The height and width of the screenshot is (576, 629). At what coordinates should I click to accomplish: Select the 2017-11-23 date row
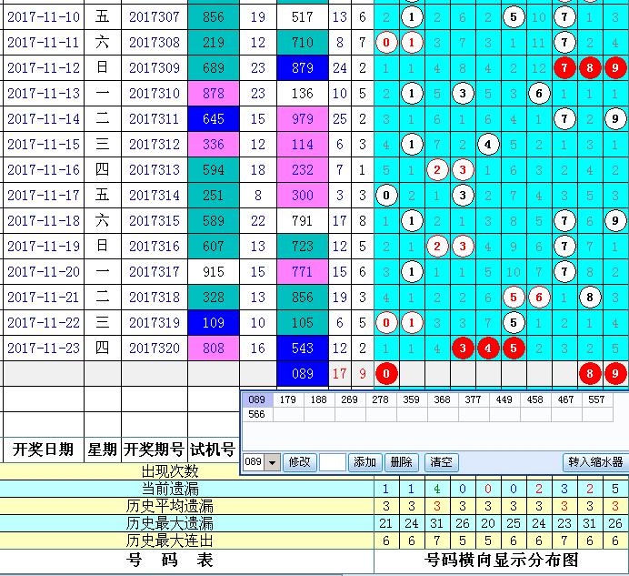click(43, 348)
